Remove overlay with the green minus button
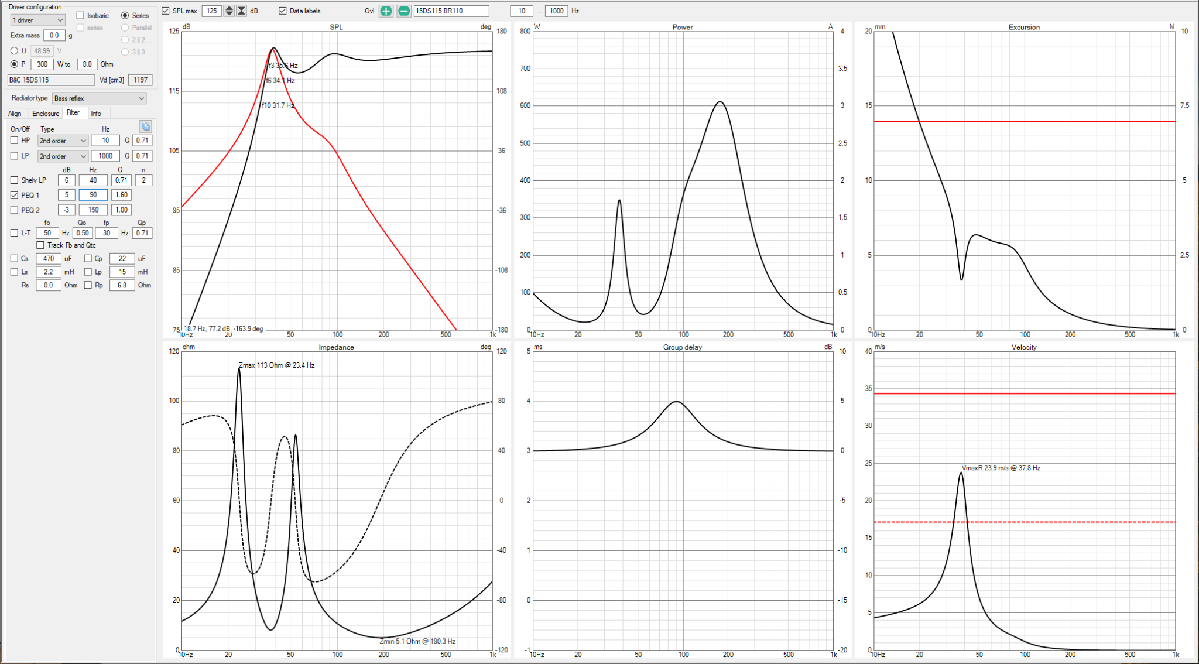The image size is (1199, 664). [404, 11]
